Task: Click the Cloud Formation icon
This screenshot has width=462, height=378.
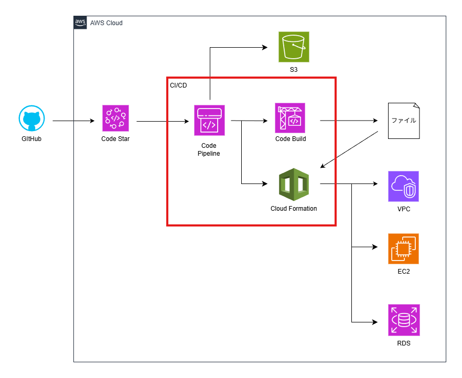Action: (294, 185)
